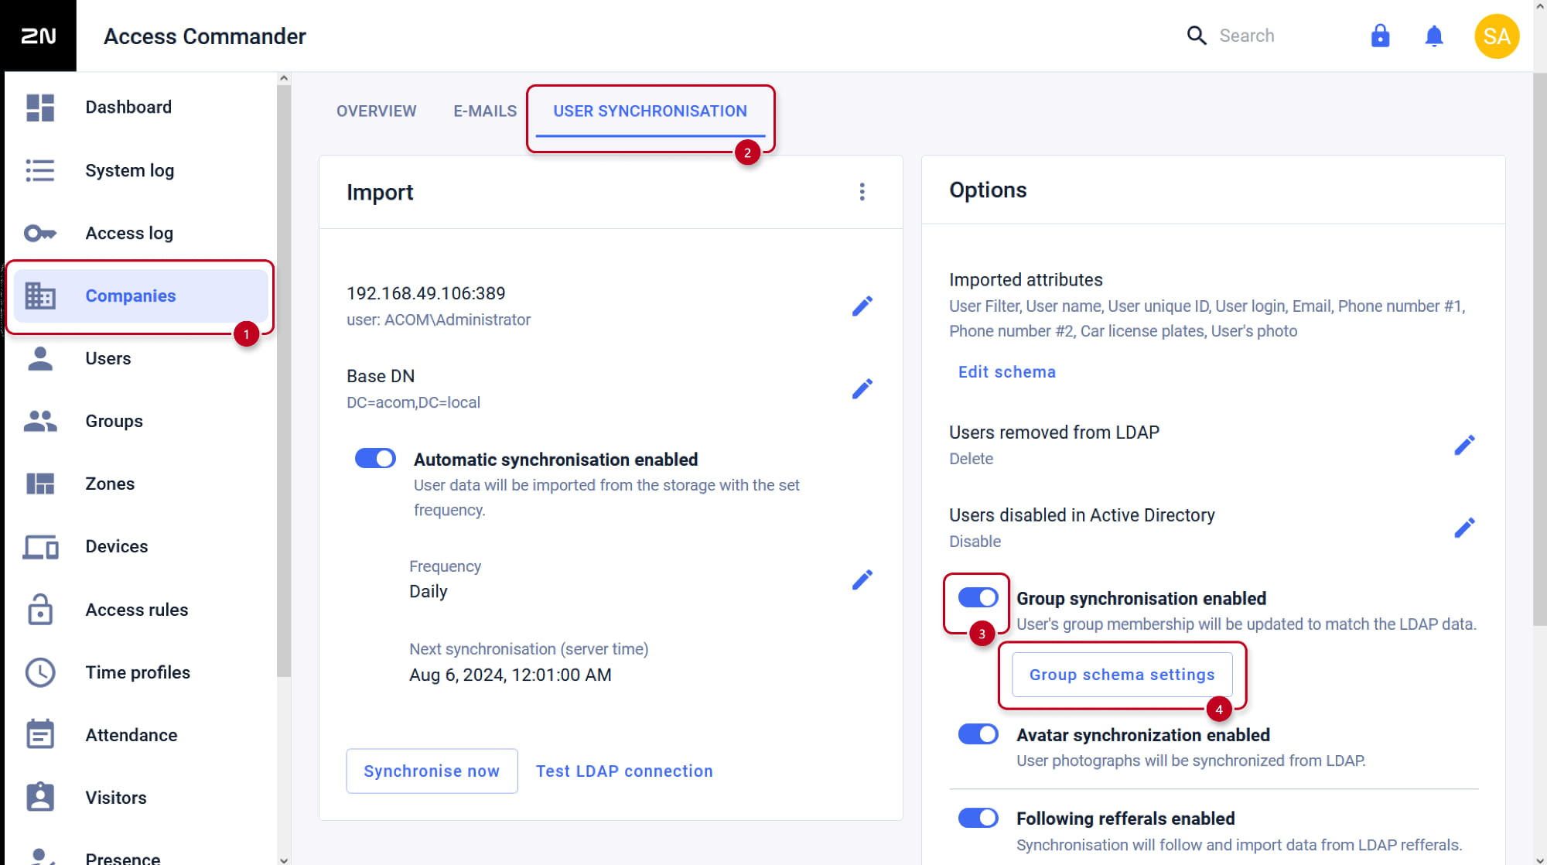Click the Frequency value Daily
The width and height of the screenshot is (1547, 865).
pos(428,591)
